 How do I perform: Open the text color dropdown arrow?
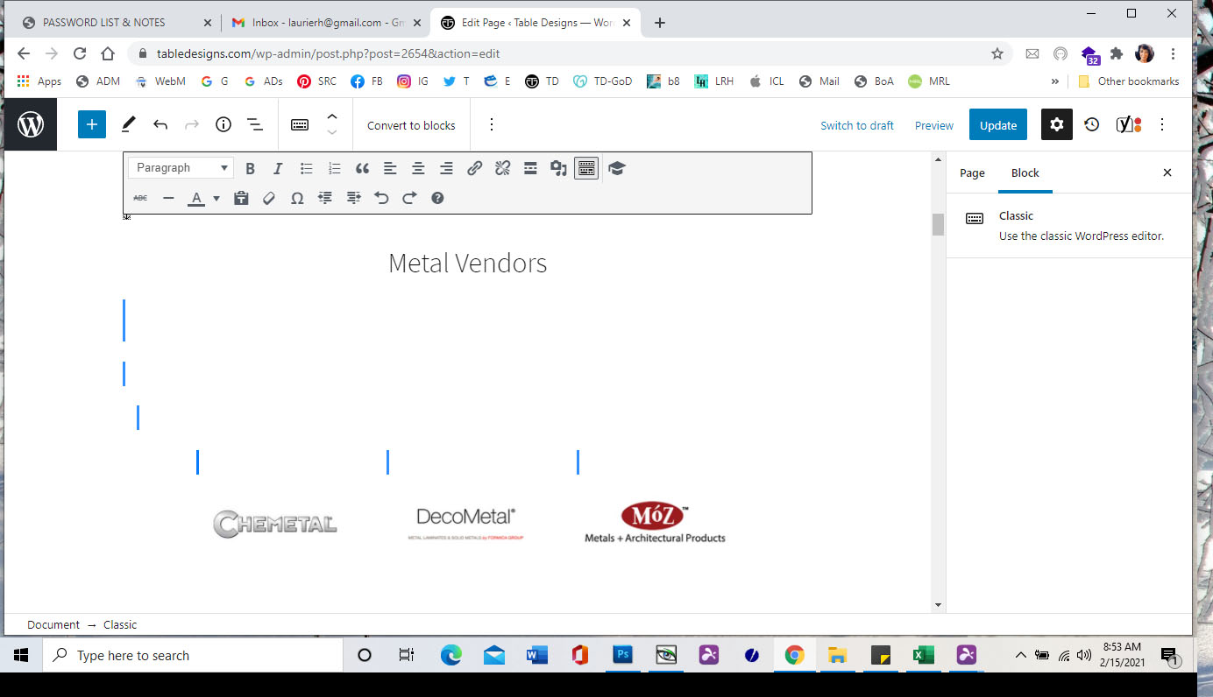pyautogui.click(x=216, y=198)
